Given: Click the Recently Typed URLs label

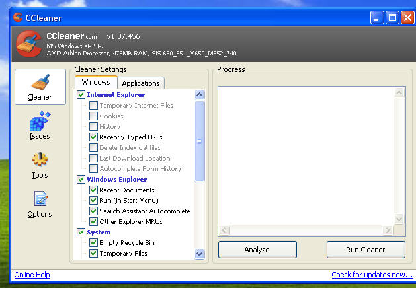Looking at the screenshot, I should (x=131, y=137).
